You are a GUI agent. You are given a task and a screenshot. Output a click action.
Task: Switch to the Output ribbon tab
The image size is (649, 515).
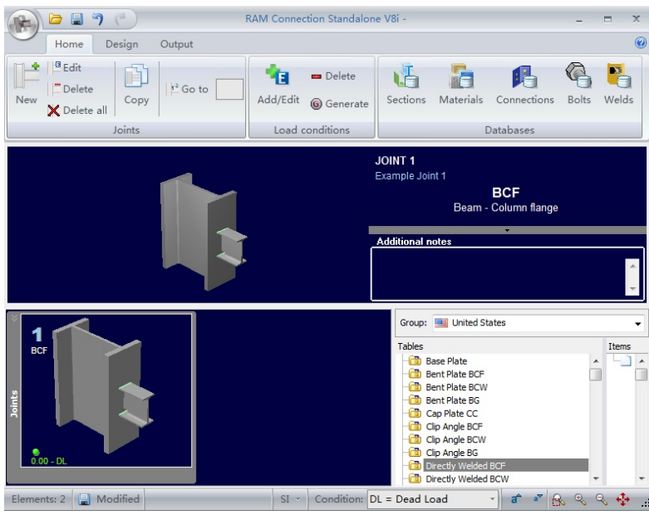pos(176,44)
